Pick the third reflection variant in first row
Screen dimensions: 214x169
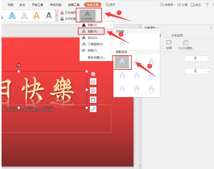pyautogui.click(x=151, y=62)
